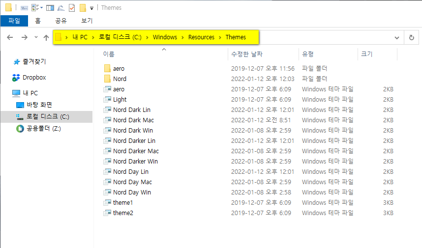This screenshot has height=248, width=422.
Task: Click the 파일 폴더 type of the aero folder
Action: 314,69
